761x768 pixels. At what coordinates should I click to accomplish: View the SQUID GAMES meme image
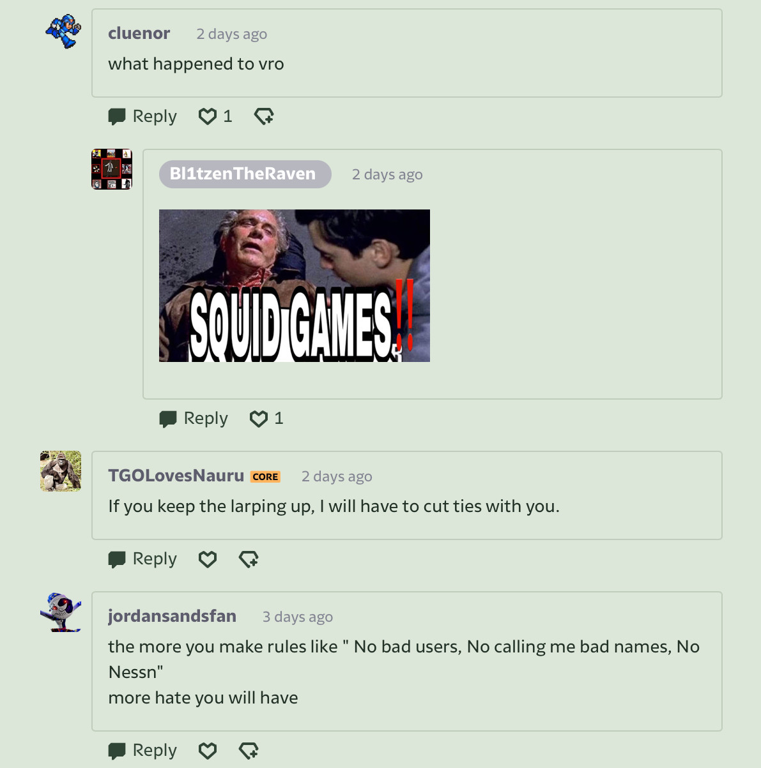[295, 285]
